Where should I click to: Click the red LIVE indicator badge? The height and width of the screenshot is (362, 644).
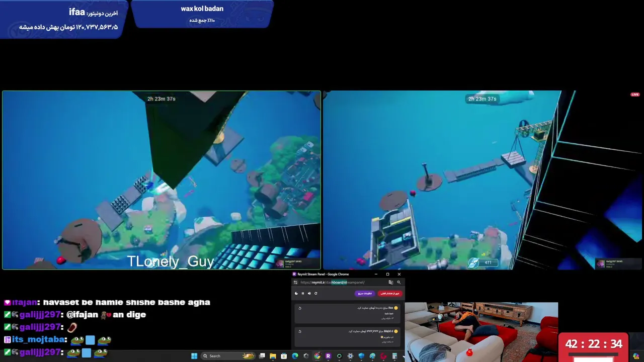pyautogui.click(x=635, y=95)
